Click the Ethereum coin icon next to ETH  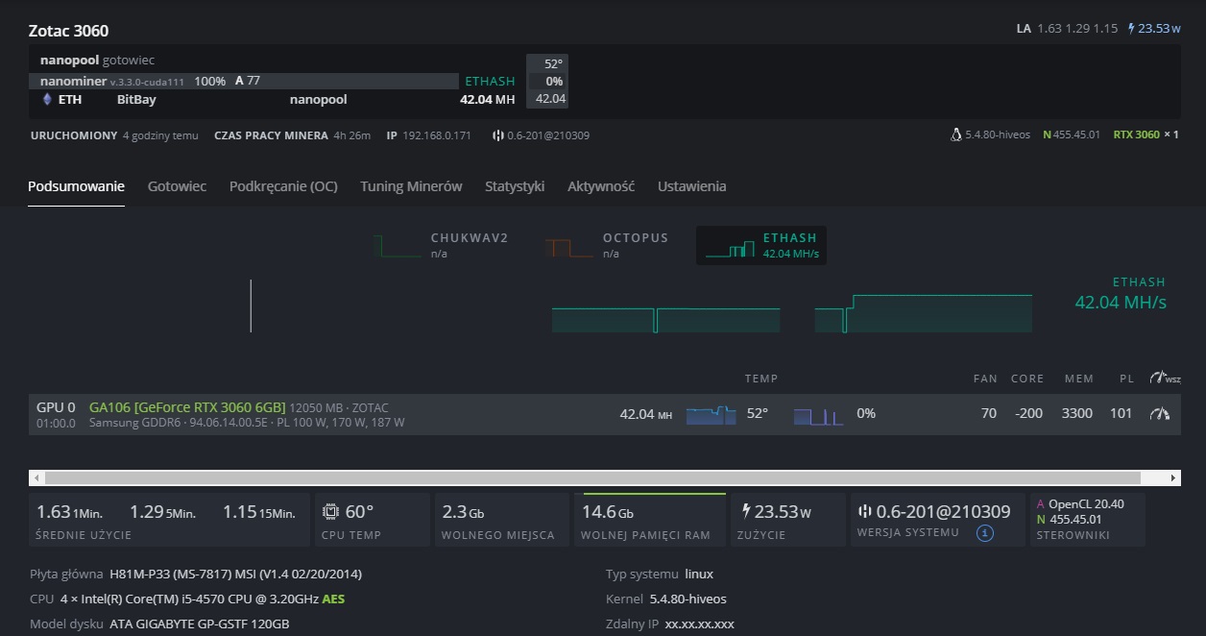click(47, 99)
